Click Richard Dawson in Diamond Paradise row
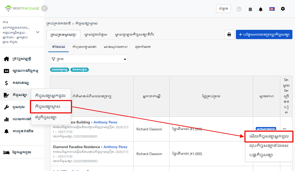This screenshot has width=295, height=171. click(x=149, y=154)
